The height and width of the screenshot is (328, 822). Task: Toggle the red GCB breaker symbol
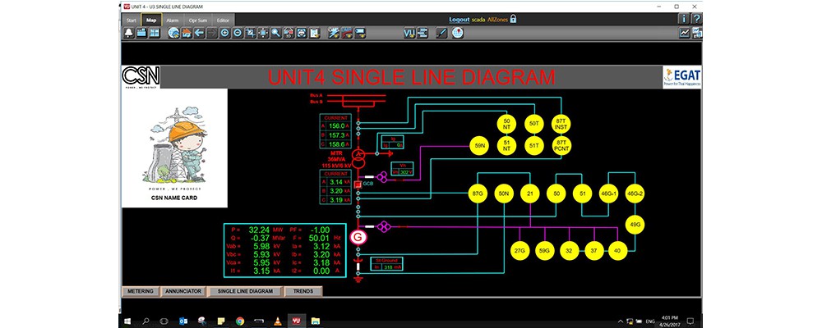[358, 184]
